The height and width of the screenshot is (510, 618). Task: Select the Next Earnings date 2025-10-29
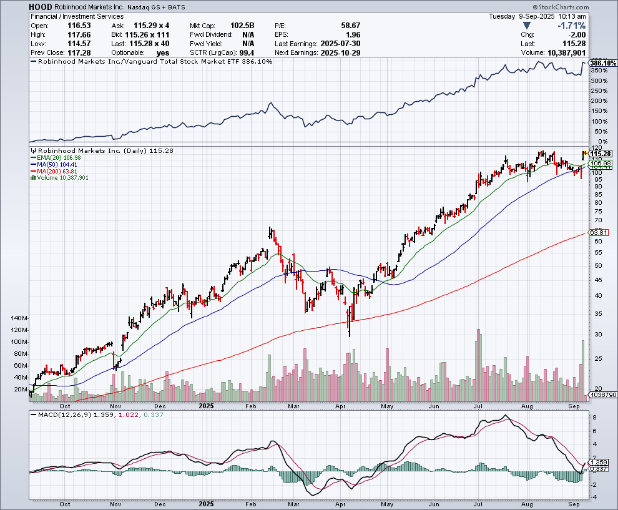(341, 52)
